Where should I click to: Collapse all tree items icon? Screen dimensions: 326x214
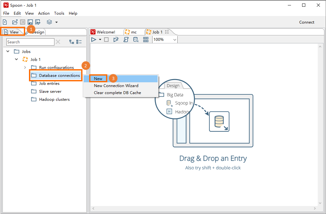pyautogui.click(x=79, y=42)
